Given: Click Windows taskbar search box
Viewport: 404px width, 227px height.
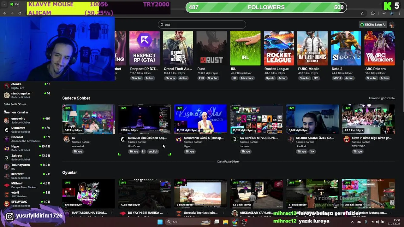Looking at the screenshot, I should point(189,222).
